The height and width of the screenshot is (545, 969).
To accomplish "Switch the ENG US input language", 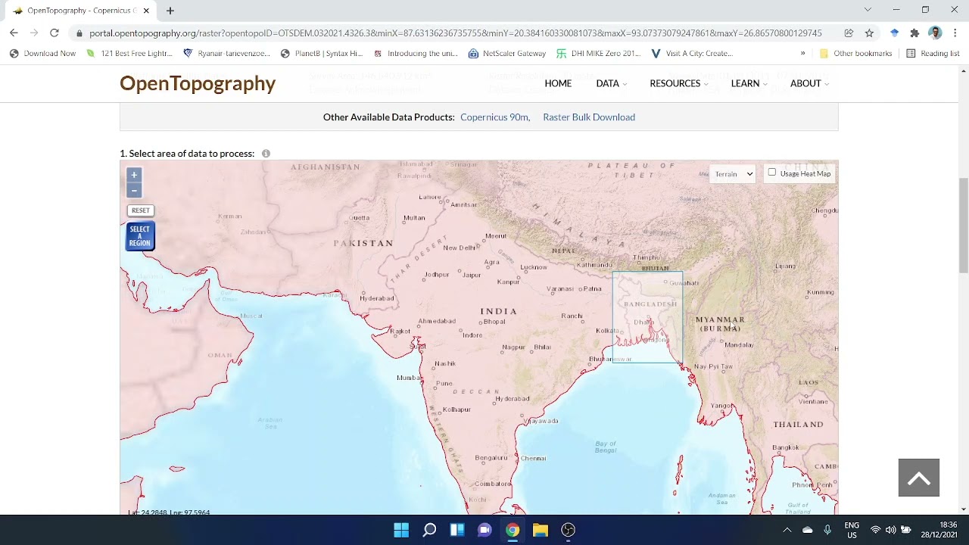I will (852, 530).
